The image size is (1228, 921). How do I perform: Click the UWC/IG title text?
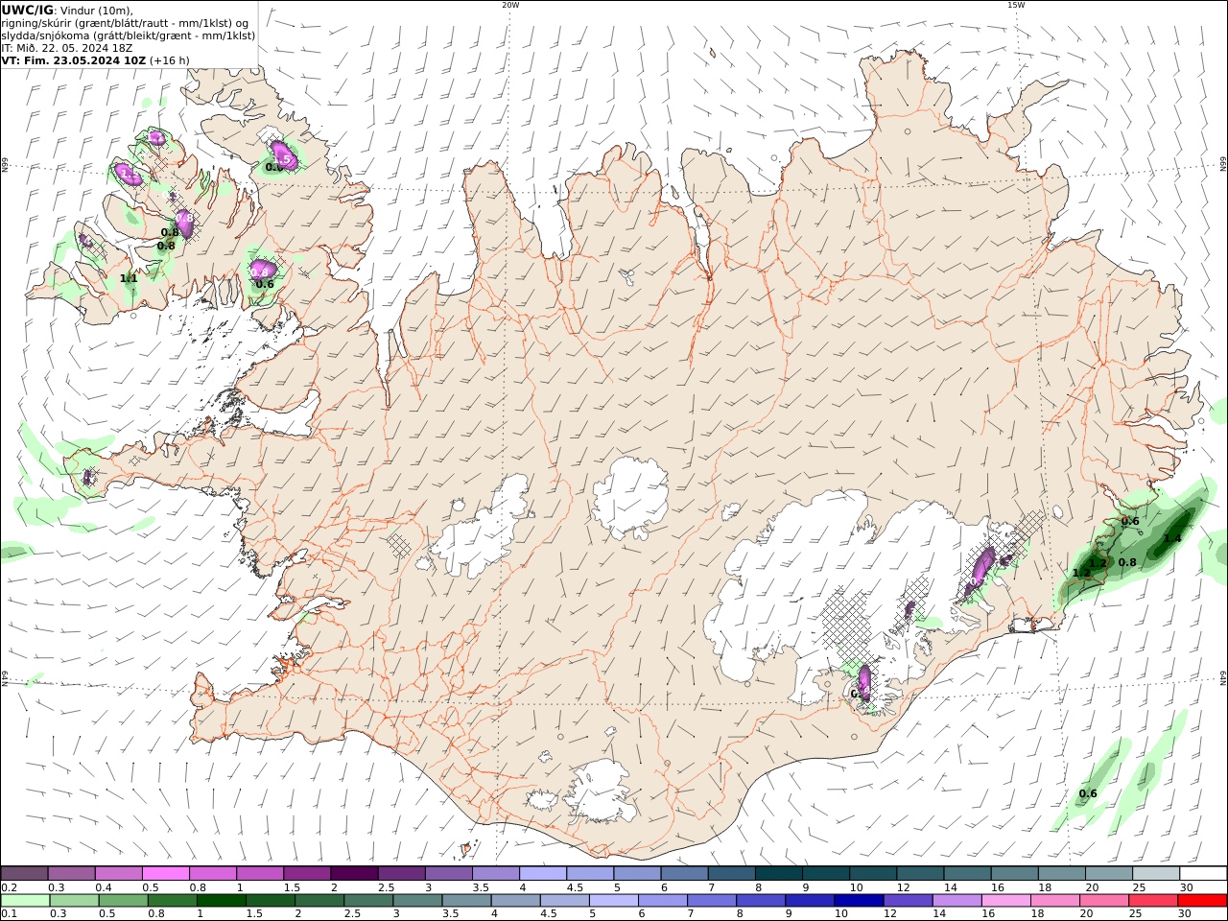27,10
